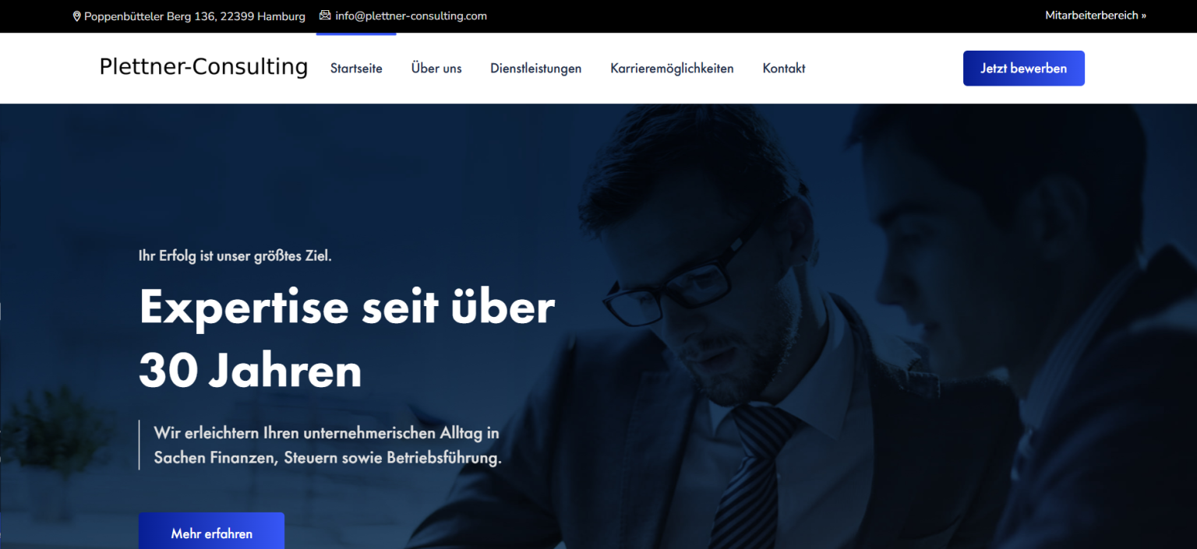
Task: Click the tagline Ihr Erfolg ist unser größtes Ziel
Action: click(x=235, y=255)
